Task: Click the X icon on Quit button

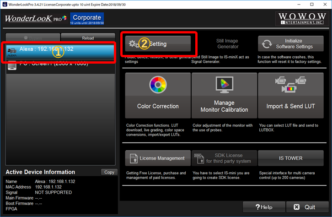Action: pos(297,207)
